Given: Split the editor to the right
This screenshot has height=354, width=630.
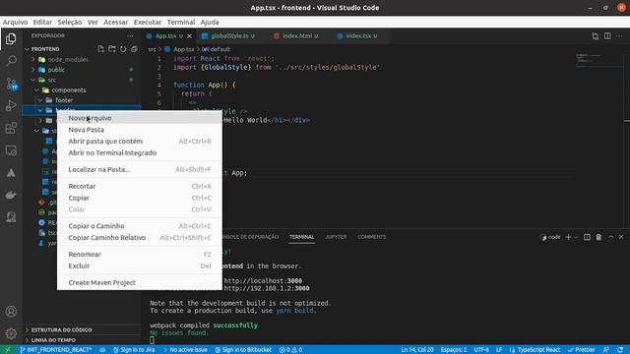Looking at the screenshot, I should [607, 36].
